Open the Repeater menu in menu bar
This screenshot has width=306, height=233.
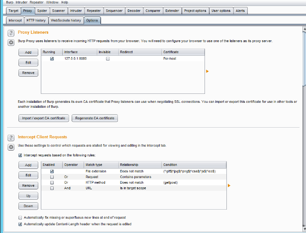click(x=36, y=2)
